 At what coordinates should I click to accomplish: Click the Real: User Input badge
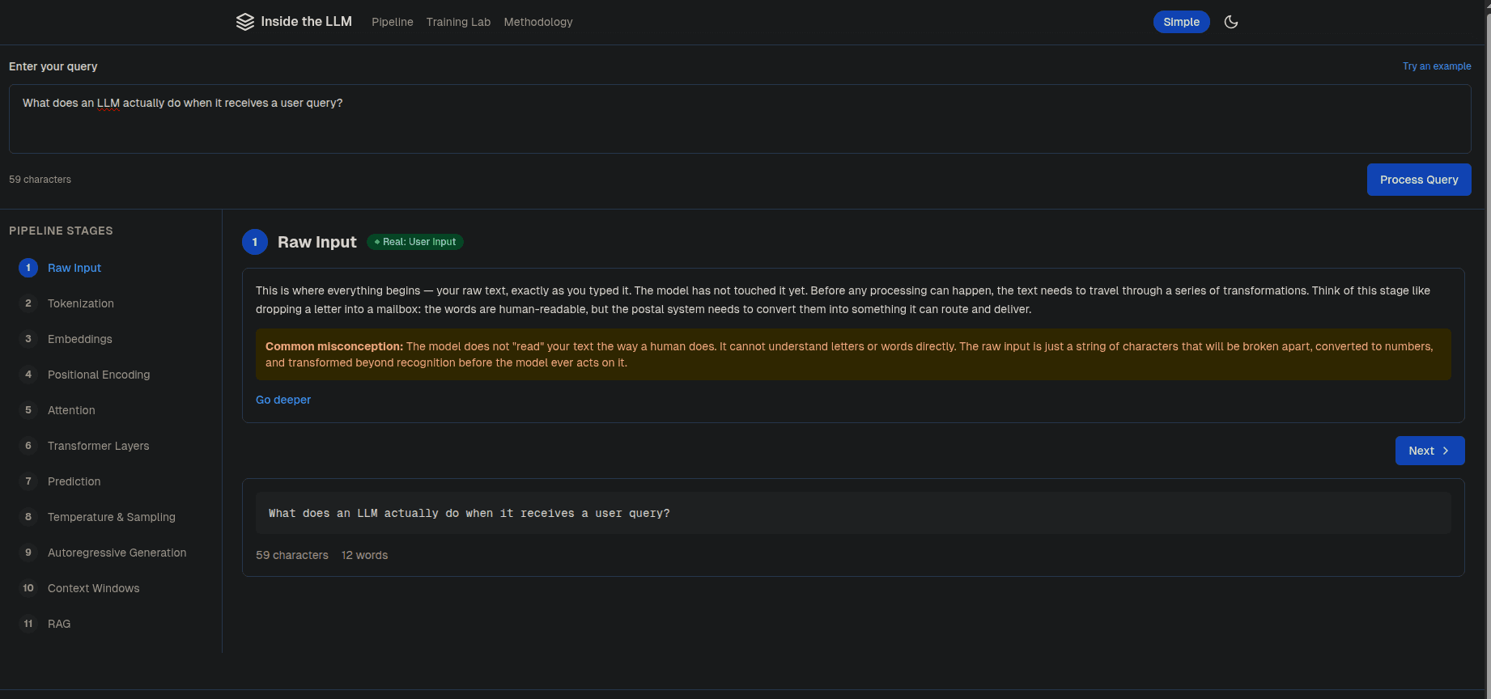415,242
